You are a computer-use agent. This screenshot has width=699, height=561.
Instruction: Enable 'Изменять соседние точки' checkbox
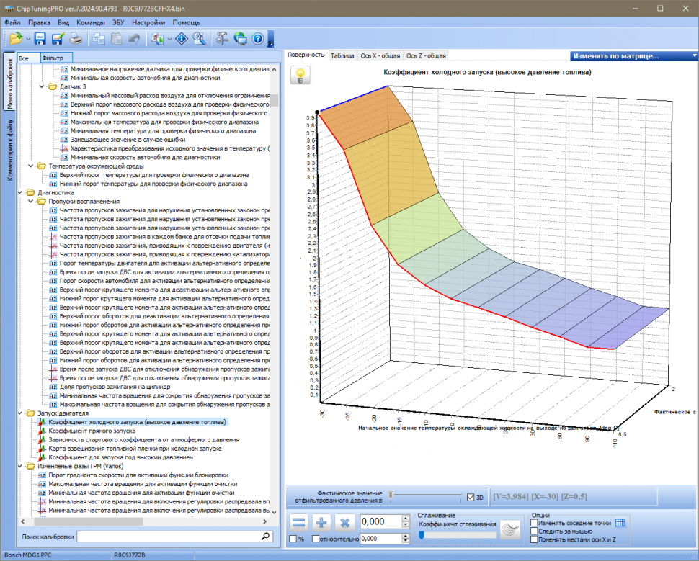533,523
